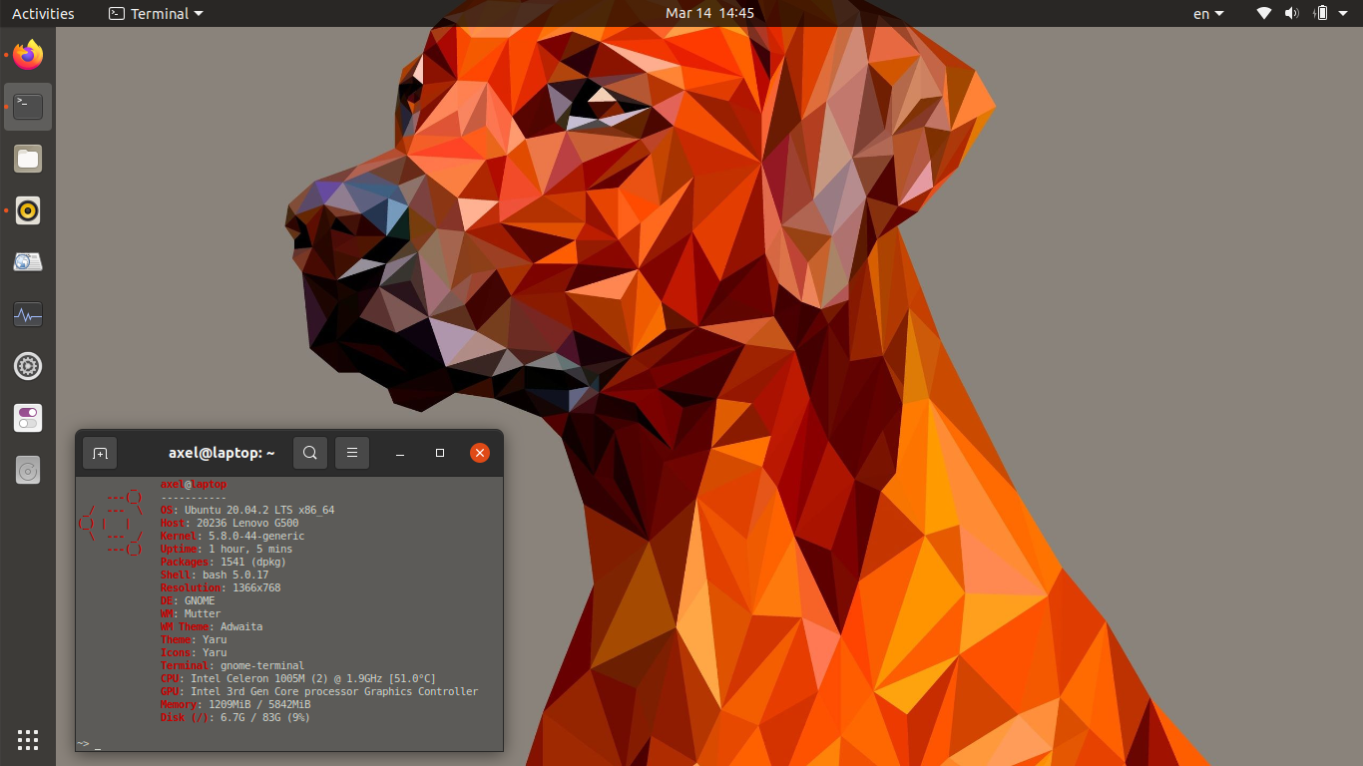Image resolution: width=1363 pixels, height=766 pixels.
Task: Open a new tab in the terminal
Action: point(100,453)
